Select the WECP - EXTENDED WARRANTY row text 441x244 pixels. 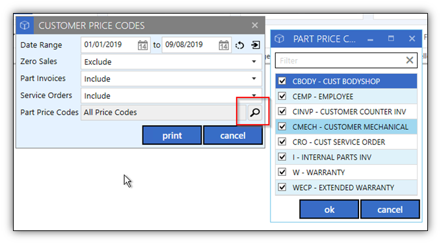tap(343, 188)
